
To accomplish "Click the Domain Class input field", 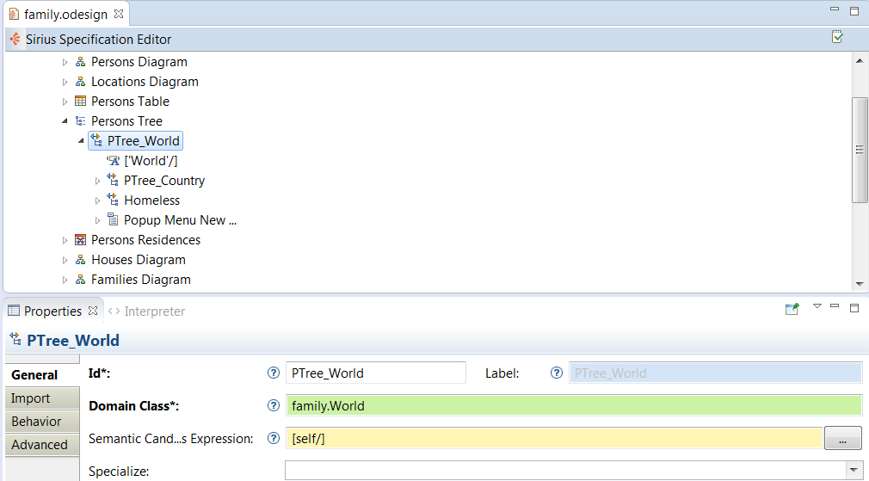I will coord(573,406).
